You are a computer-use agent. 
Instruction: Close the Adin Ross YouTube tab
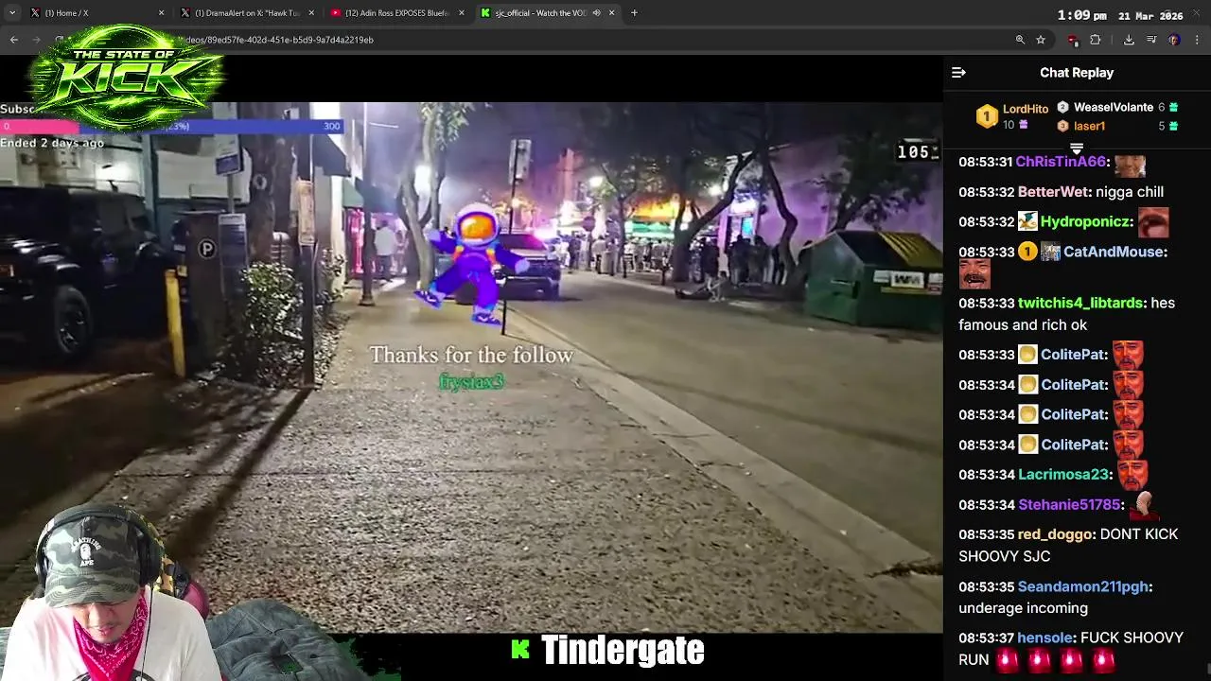pos(462,13)
